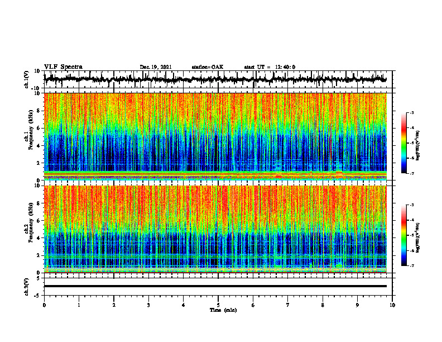Click time axis tick label "2"

114,305
